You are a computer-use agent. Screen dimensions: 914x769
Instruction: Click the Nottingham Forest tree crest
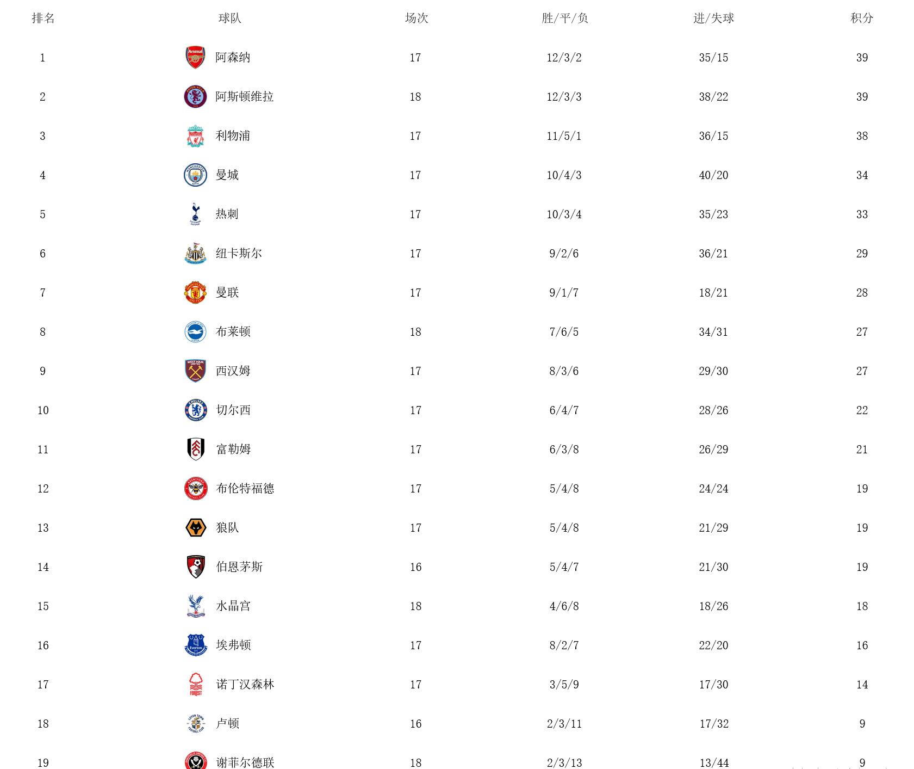click(x=196, y=684)
